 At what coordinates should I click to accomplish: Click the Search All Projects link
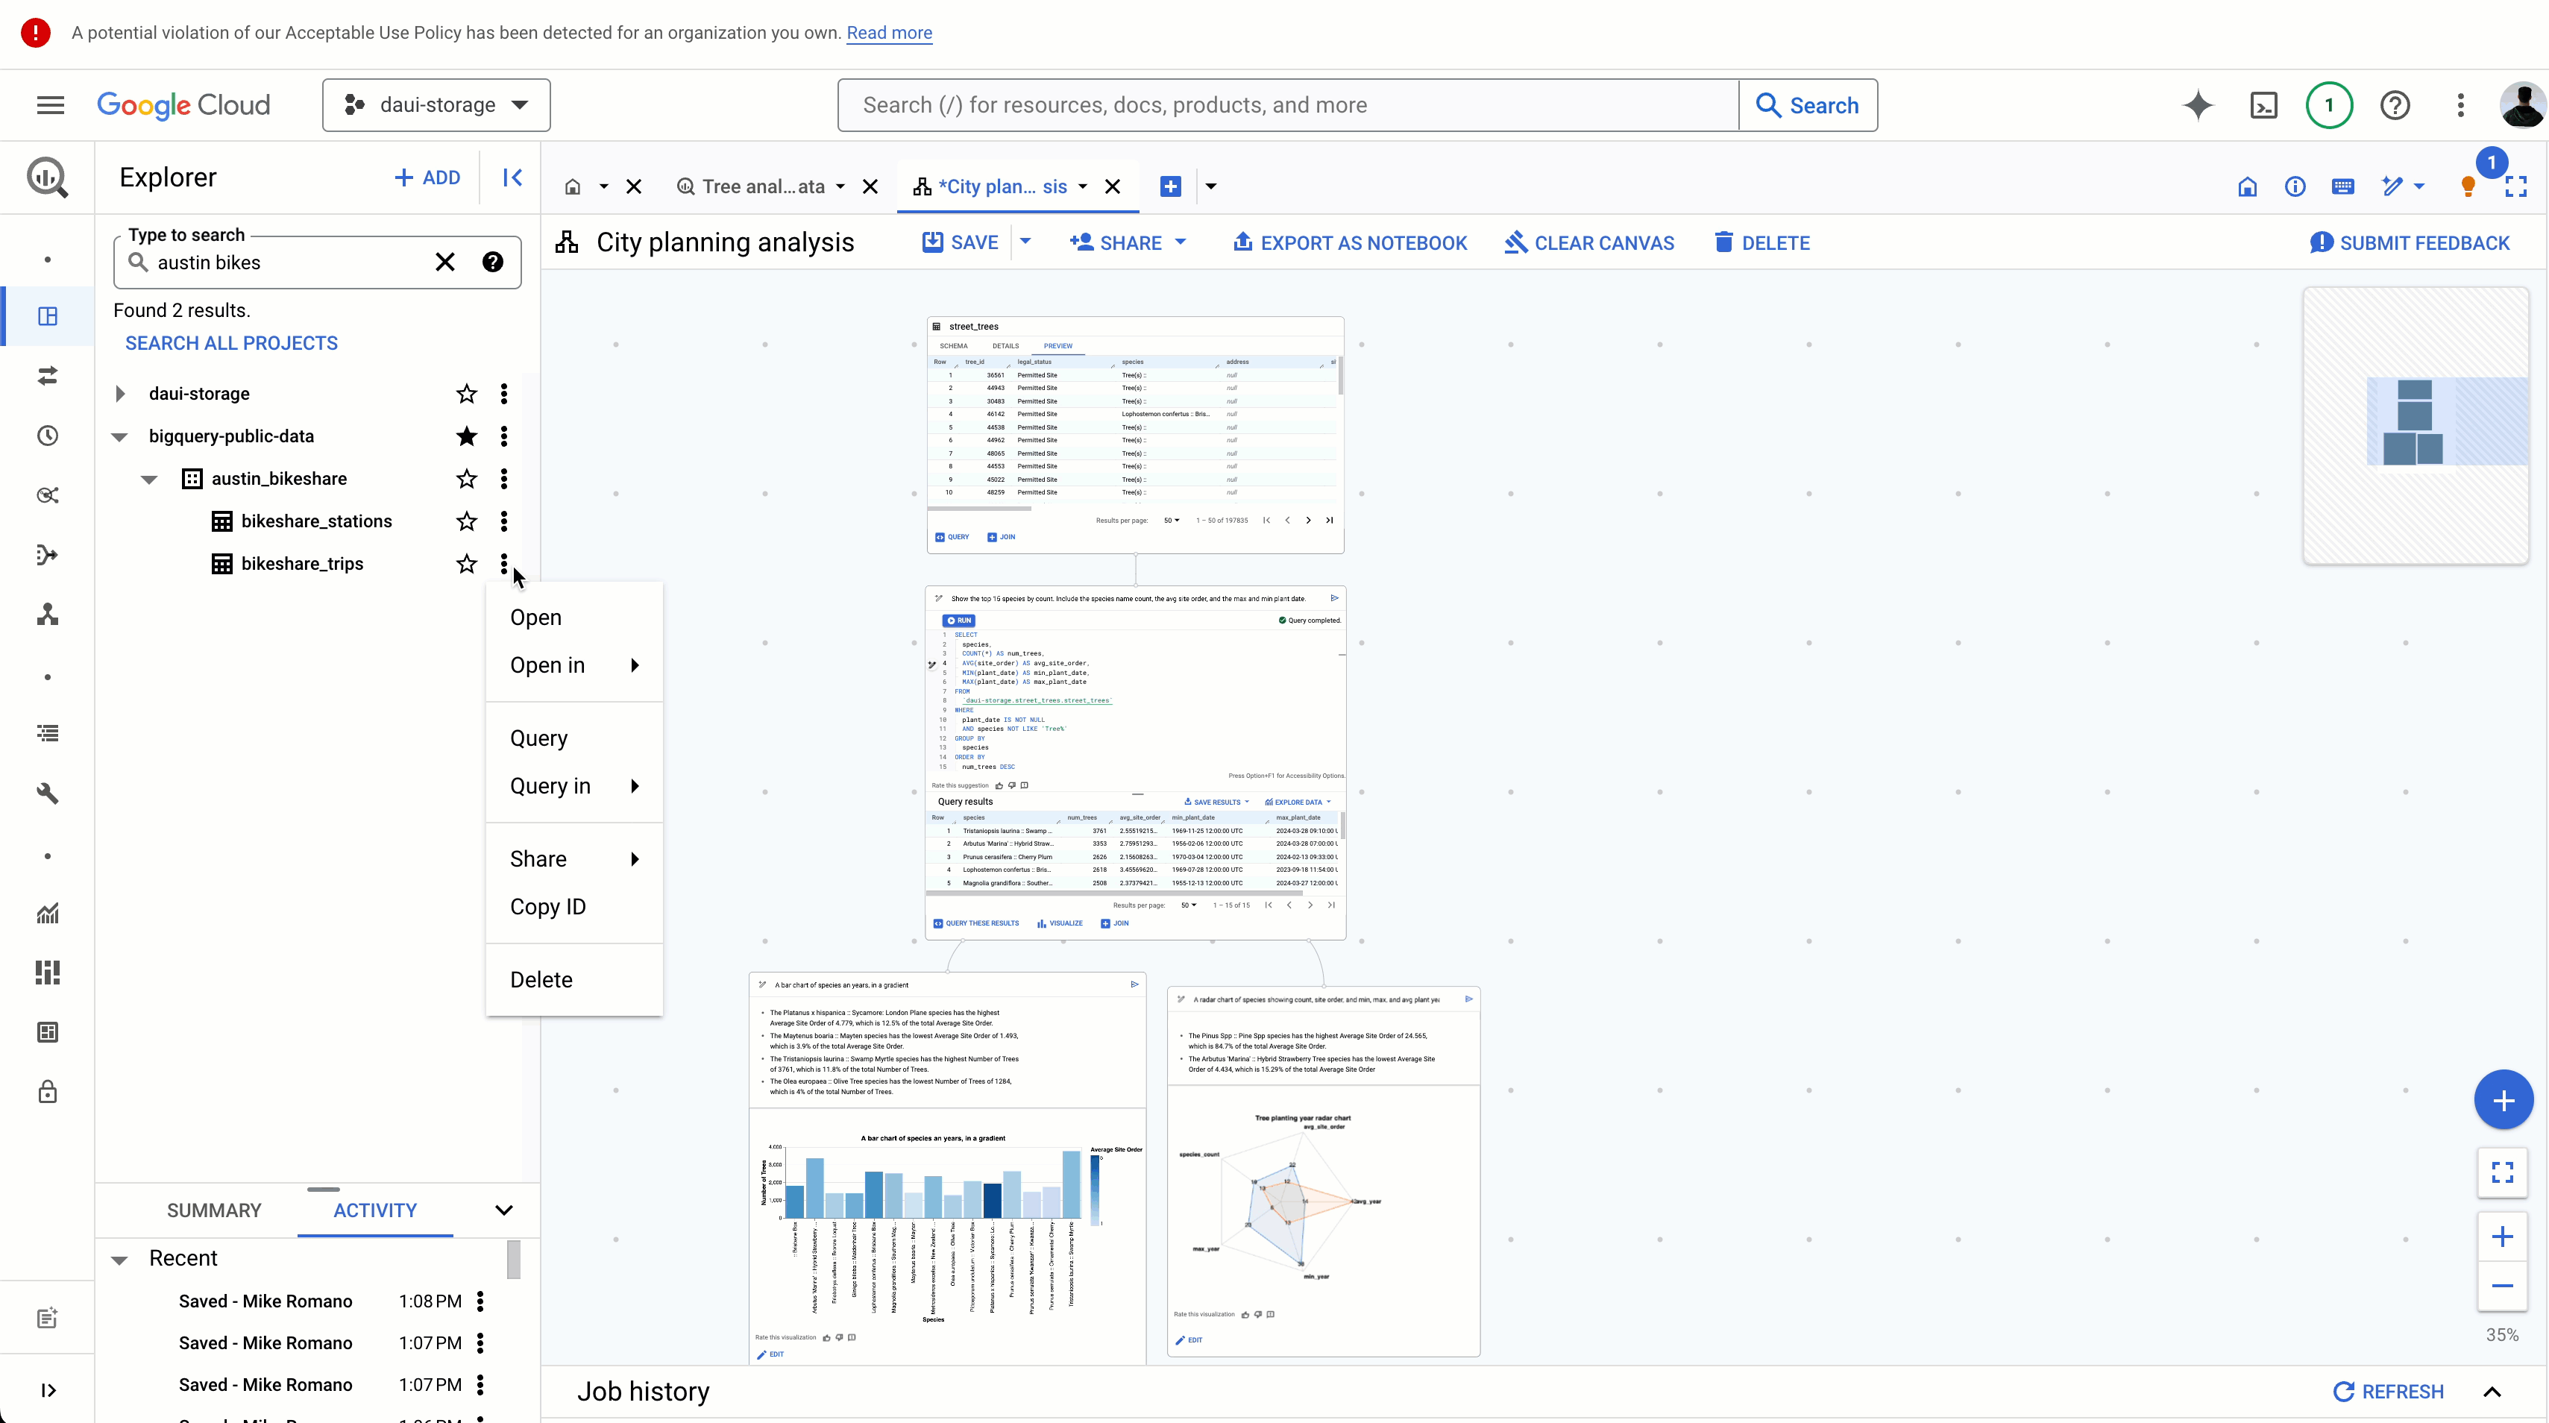231,343
